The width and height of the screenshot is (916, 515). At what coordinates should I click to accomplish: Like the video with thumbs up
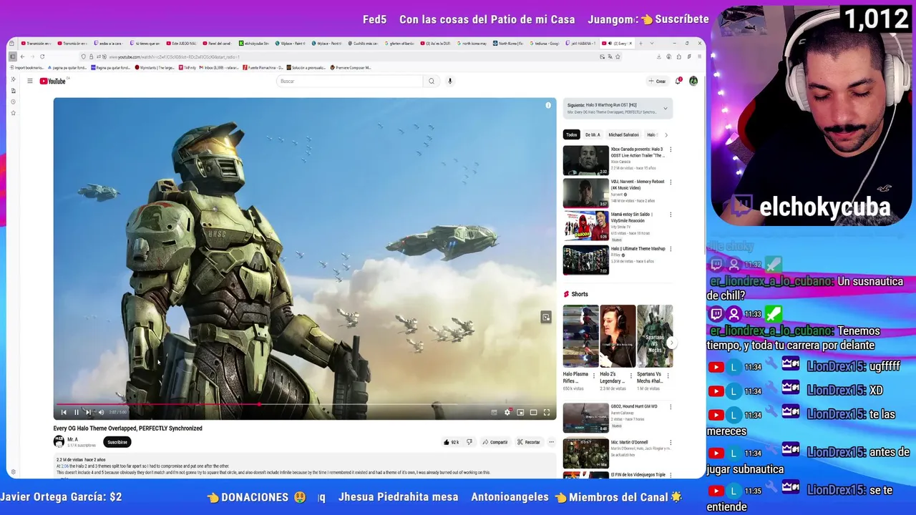click(x=451, y=442)
